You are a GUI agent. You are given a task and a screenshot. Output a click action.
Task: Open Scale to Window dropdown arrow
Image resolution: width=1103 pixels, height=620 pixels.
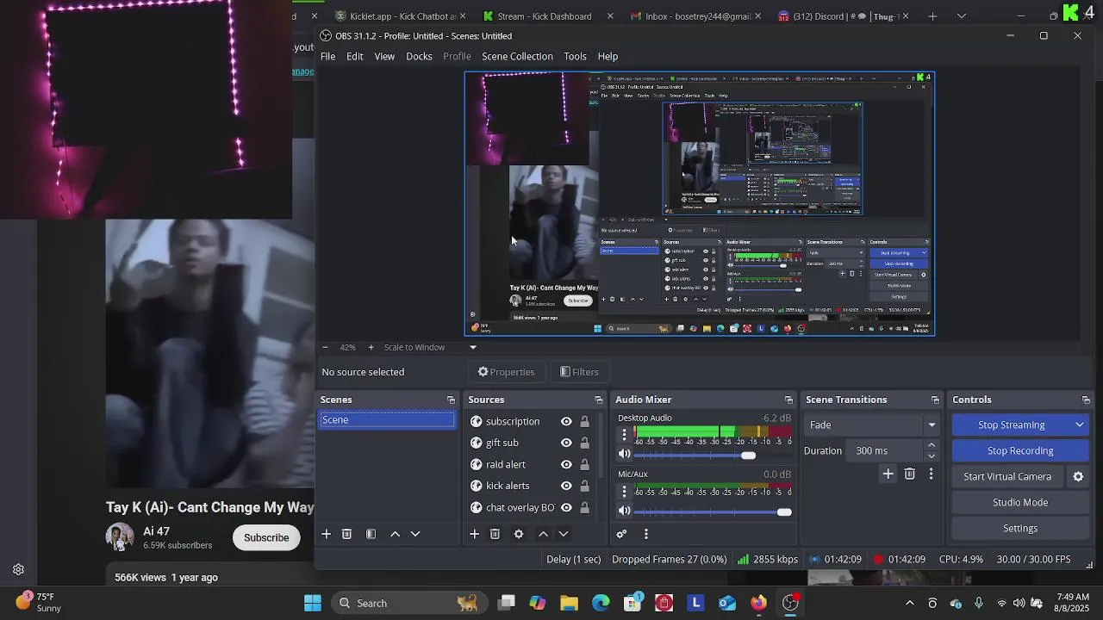click(472, 347)
